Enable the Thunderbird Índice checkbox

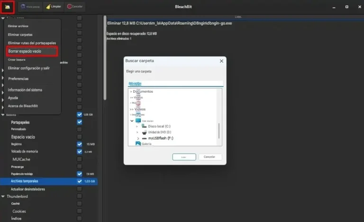tap(80, 218)
